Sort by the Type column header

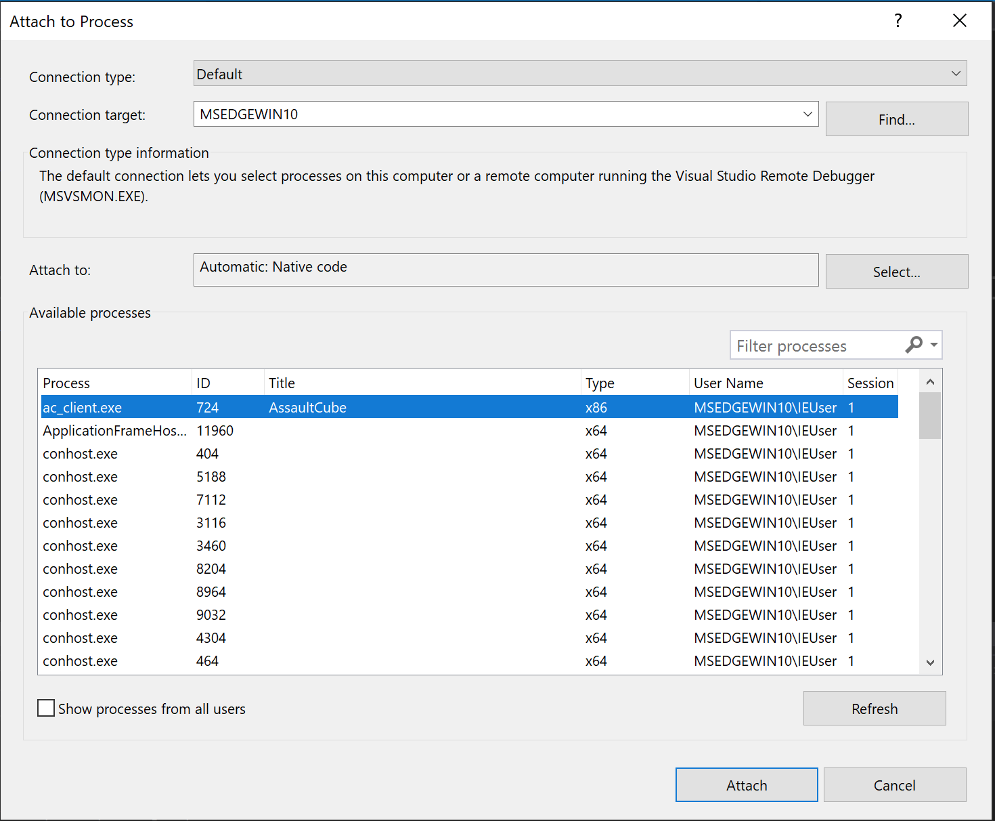pyautogui.click(x=635, y=383)
